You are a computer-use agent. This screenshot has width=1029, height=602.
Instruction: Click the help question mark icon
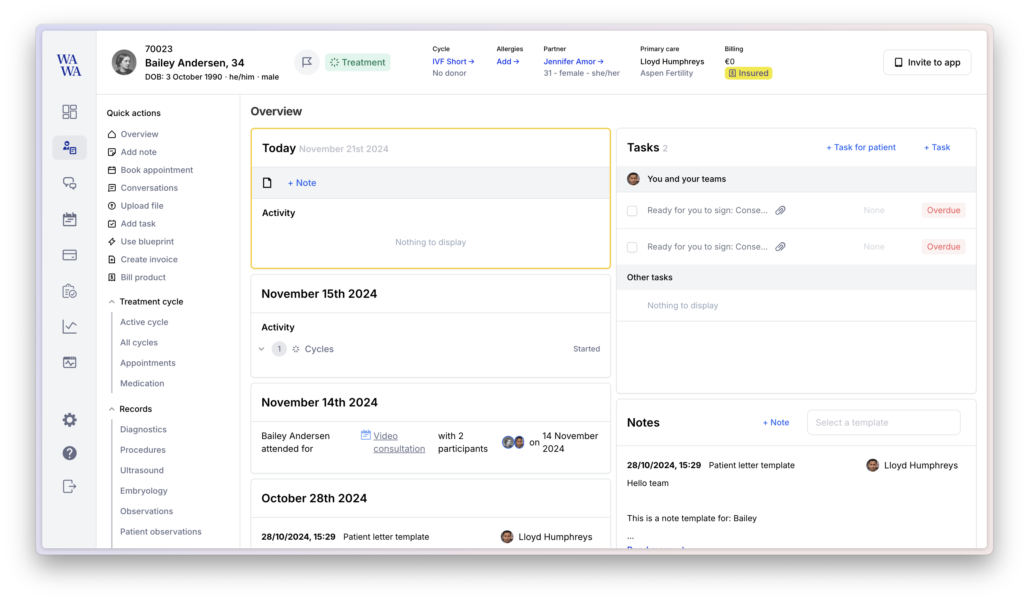tap(69, 453)
